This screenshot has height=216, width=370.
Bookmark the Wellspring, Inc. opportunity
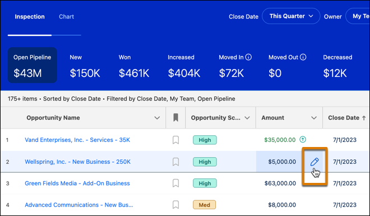[175, 162]
